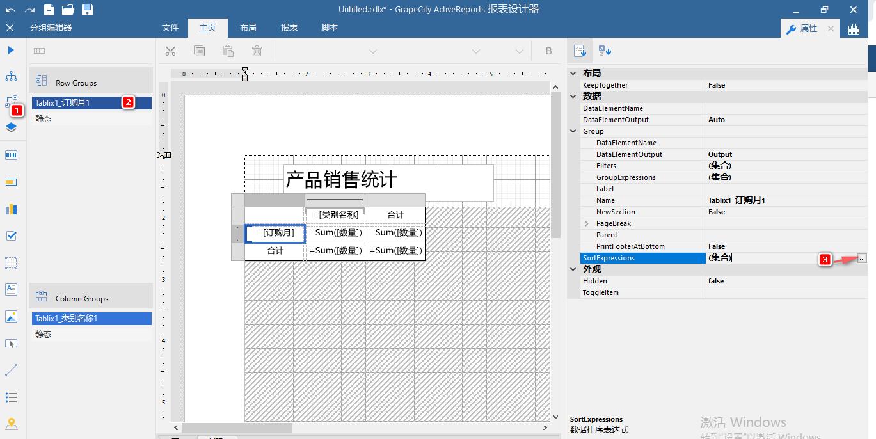Collapse the 数据 properties section

(x=573, y=96)
